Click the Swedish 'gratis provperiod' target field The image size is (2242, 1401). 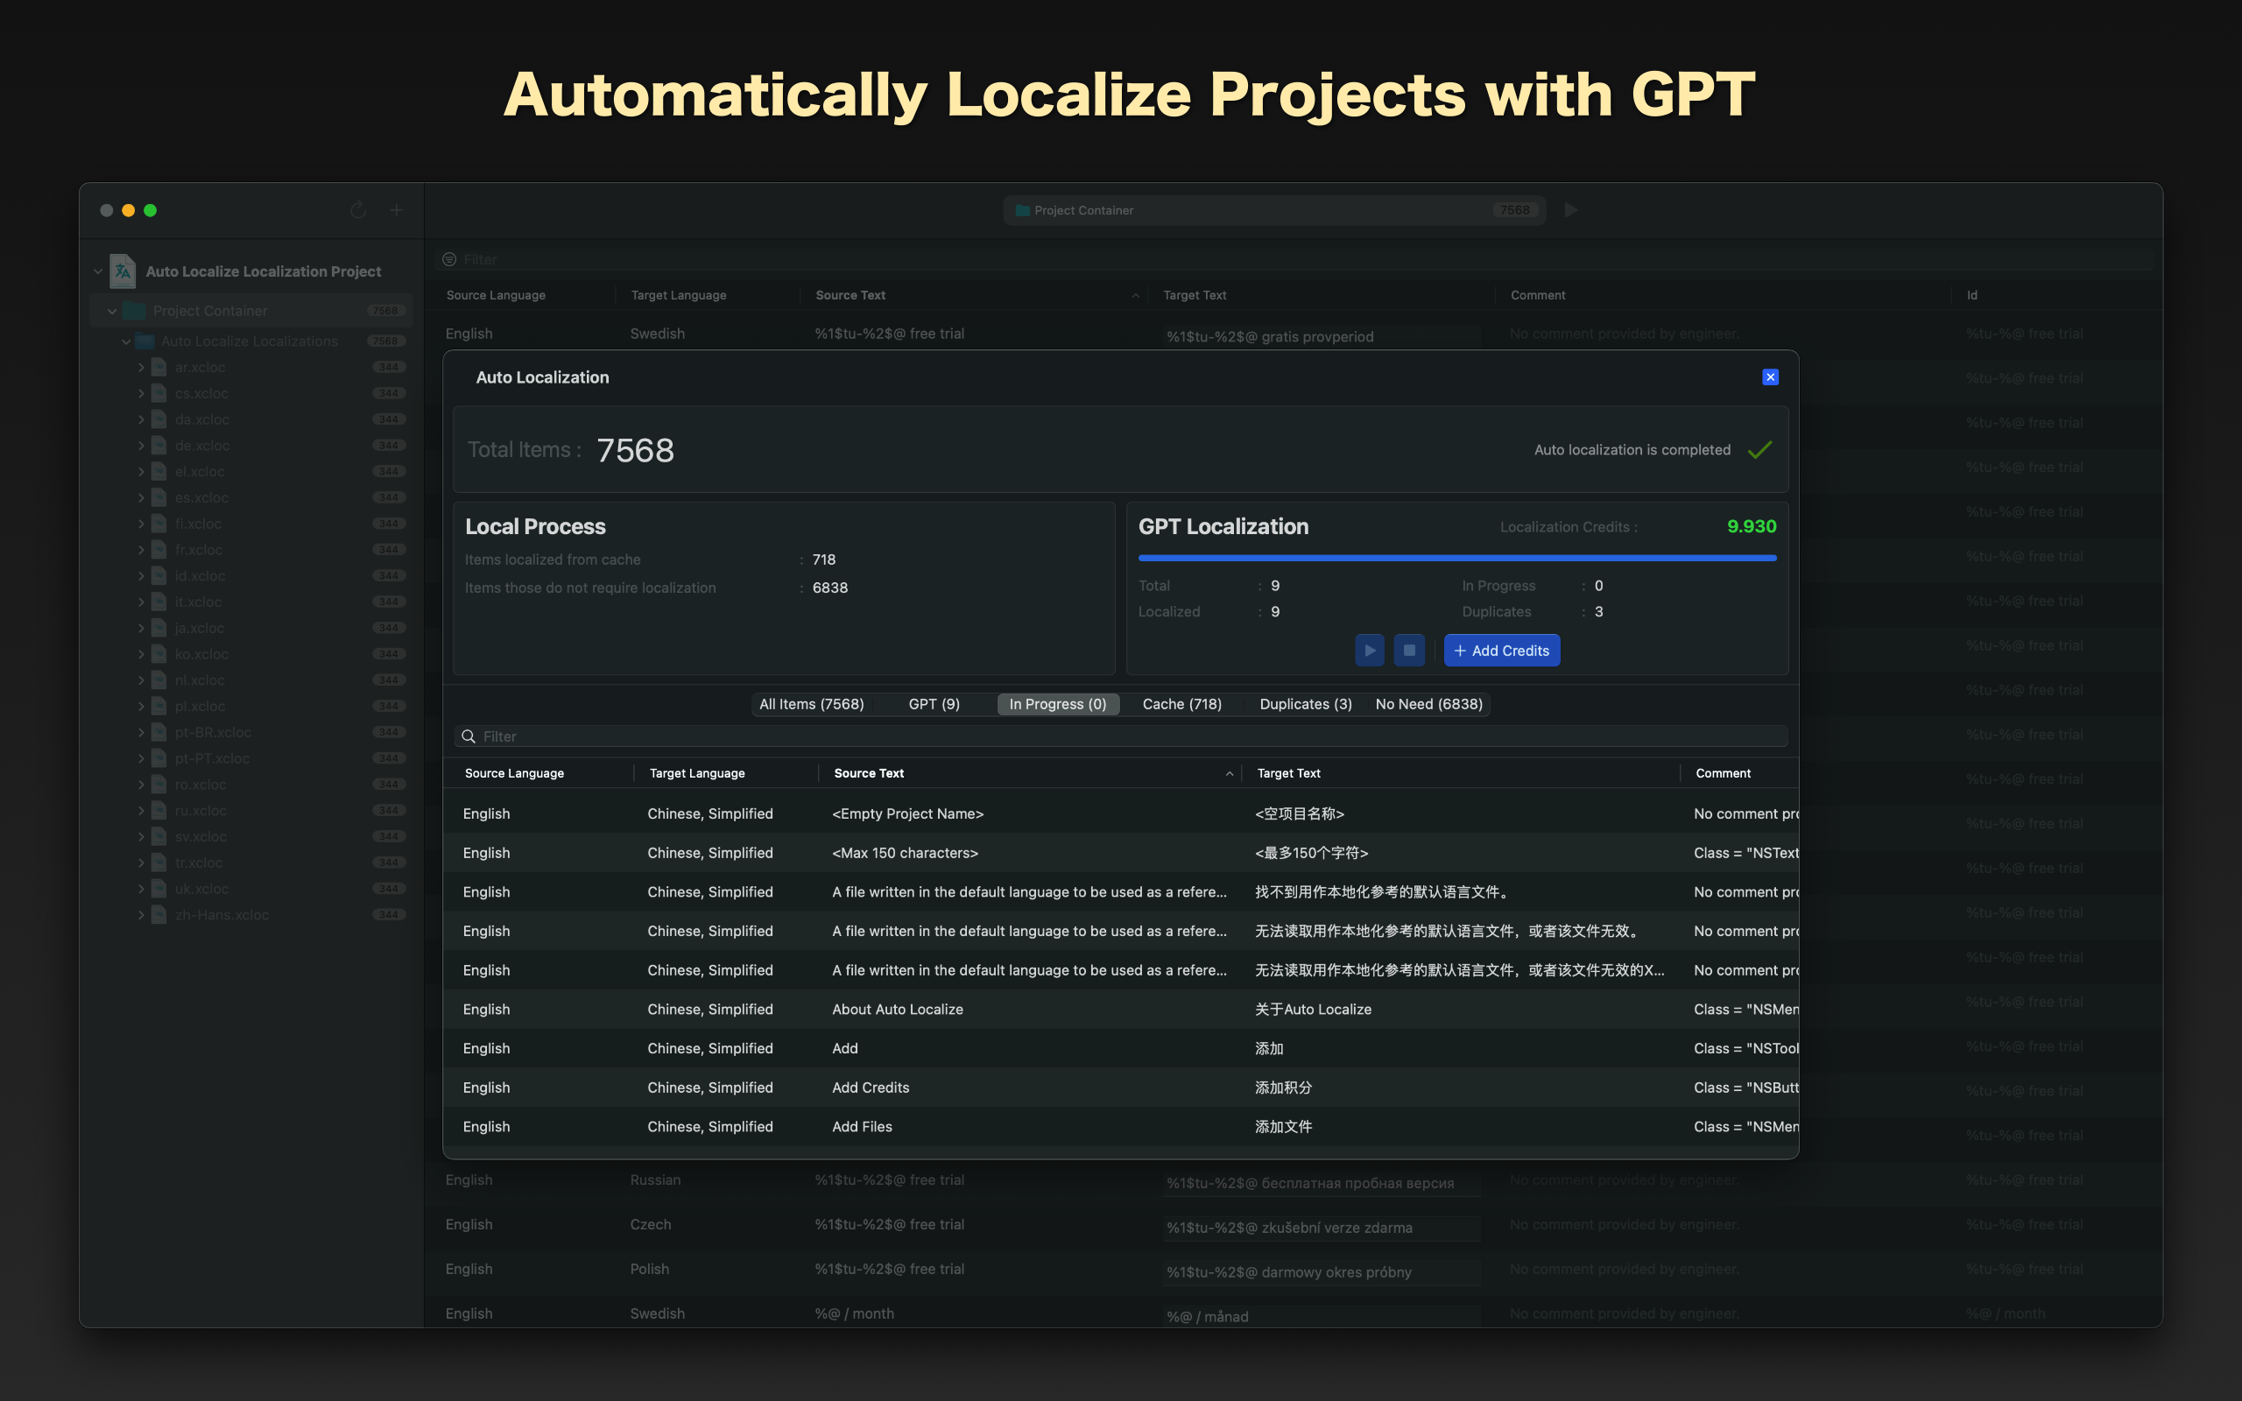point(1321,336)
